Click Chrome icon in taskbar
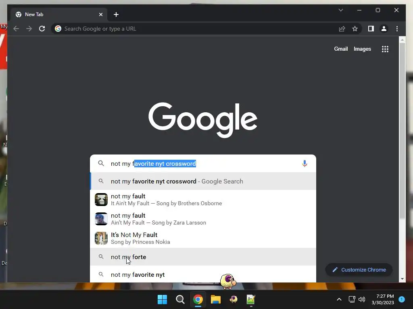 (x=198, y=299)
